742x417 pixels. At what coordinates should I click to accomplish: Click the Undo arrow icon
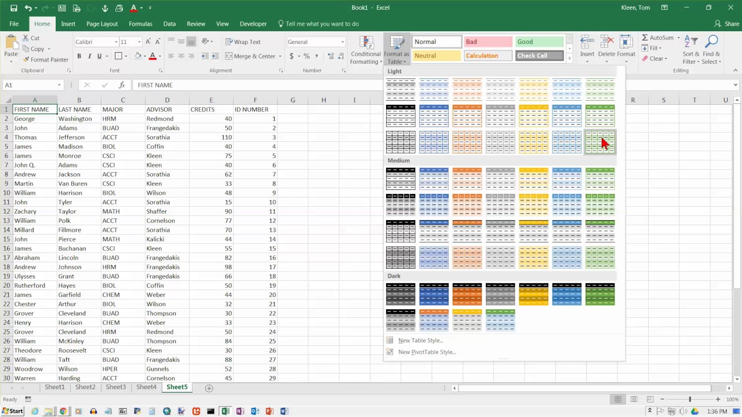coord(28,8)
